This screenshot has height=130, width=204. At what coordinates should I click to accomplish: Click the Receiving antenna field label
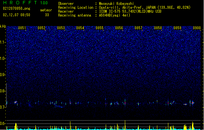75,15
